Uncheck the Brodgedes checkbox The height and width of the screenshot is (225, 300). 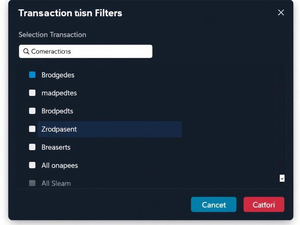(x=32, y=75)
